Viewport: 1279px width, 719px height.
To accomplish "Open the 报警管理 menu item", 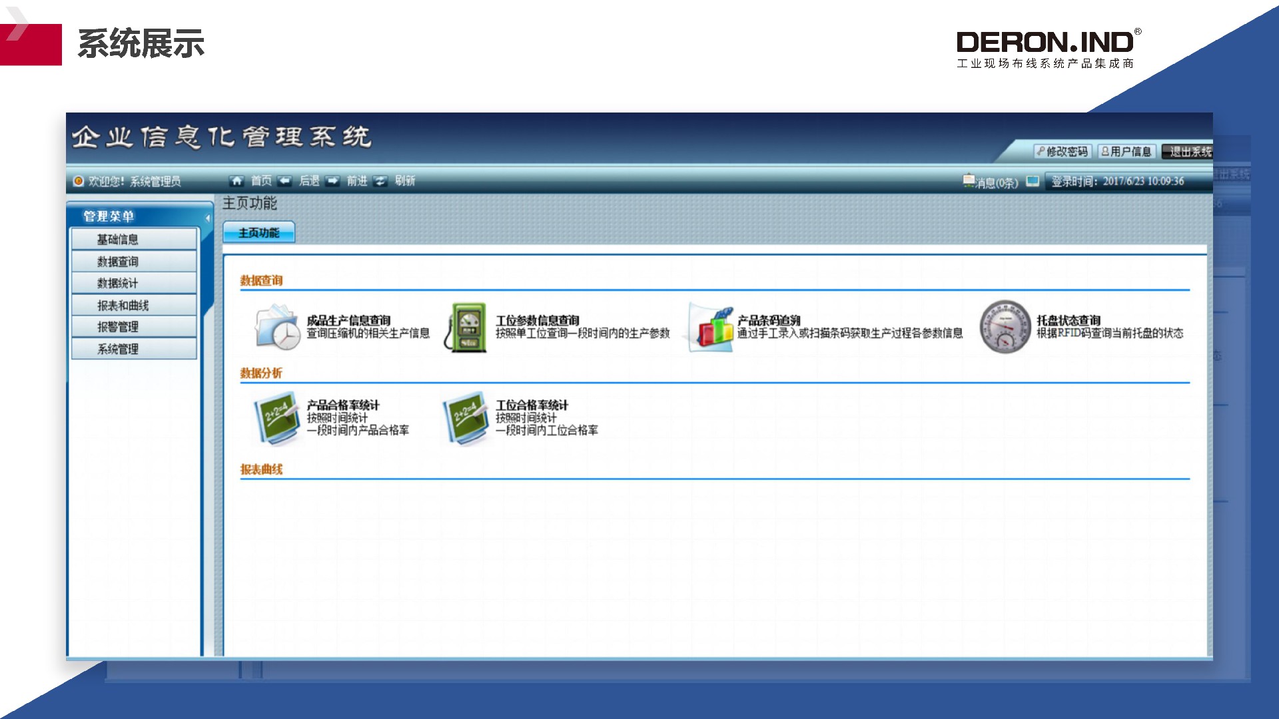I will click(134, 327).
